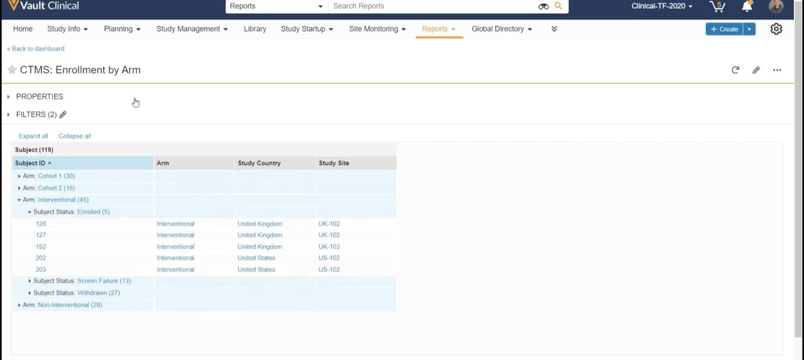Screen dimensions: 804x360
Task: Open the Non-Interventional (28) link
Action: (70, 305)
